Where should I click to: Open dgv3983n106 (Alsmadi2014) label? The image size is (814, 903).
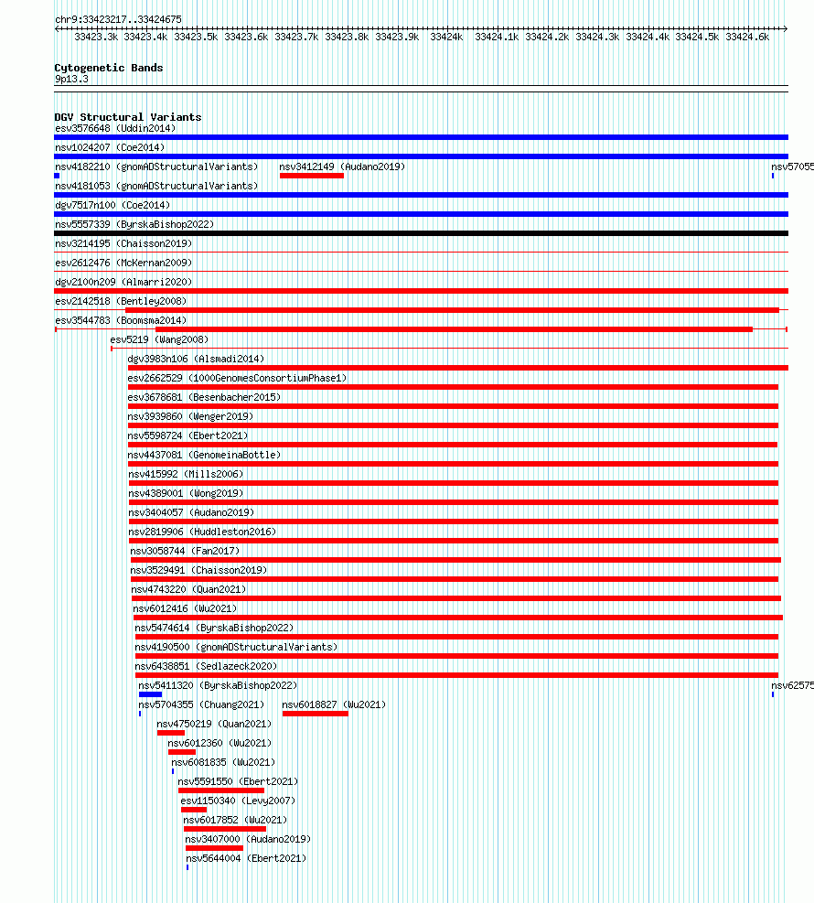[x=196, y=359]
